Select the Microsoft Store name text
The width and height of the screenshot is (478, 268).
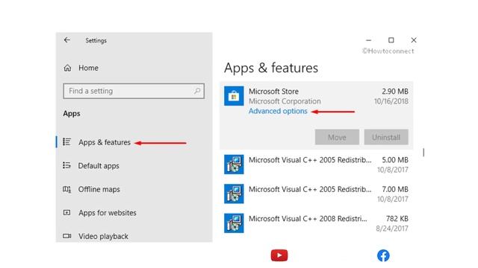273,91
